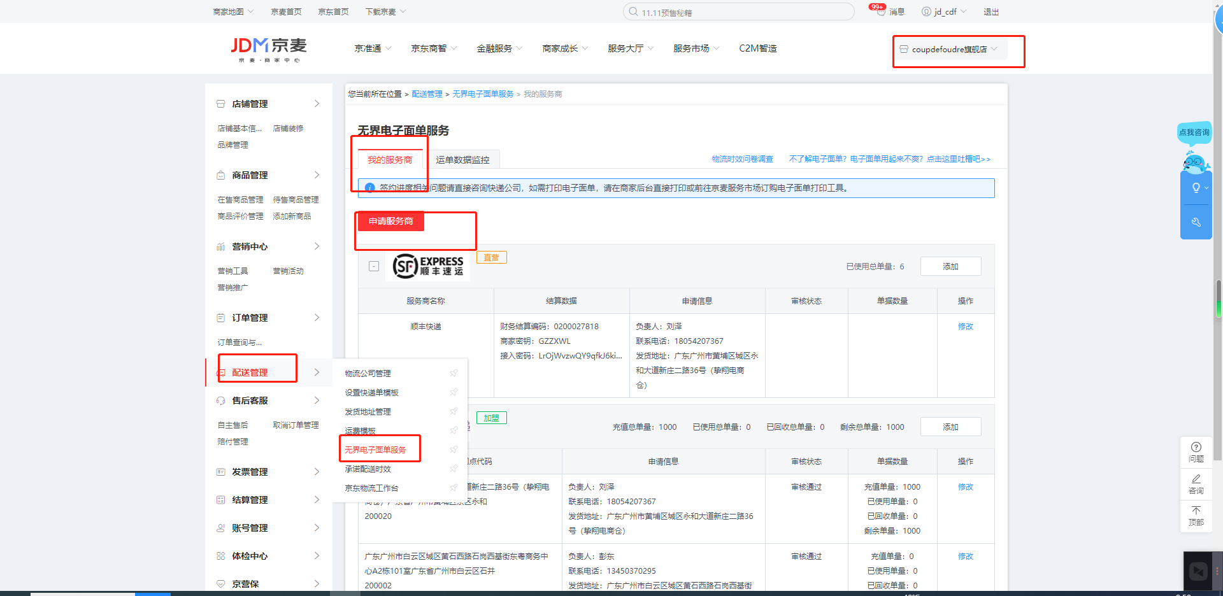
Task: Pin the 无界电子面单服务 menu entry
Action: (454, 450)
